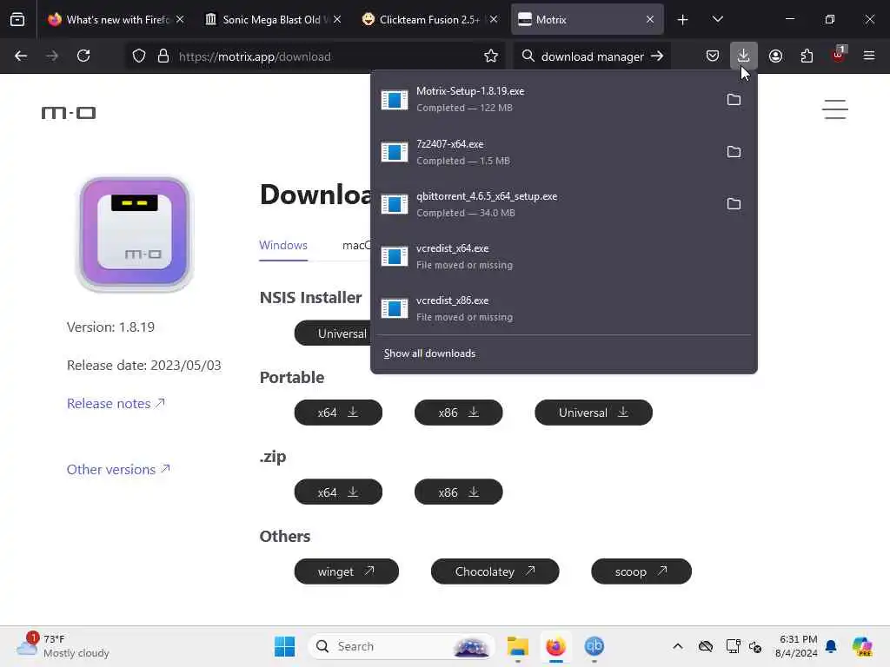Open the Firefox account icon
Viewport: 890px width, 667px height.
(775, 56)
